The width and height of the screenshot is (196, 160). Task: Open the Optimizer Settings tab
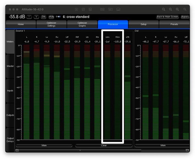51,24
